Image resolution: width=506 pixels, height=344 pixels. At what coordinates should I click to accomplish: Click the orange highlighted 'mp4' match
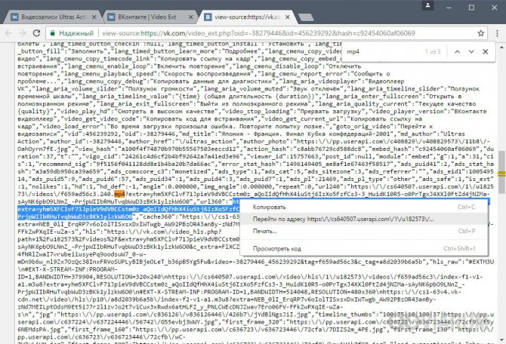119,194
